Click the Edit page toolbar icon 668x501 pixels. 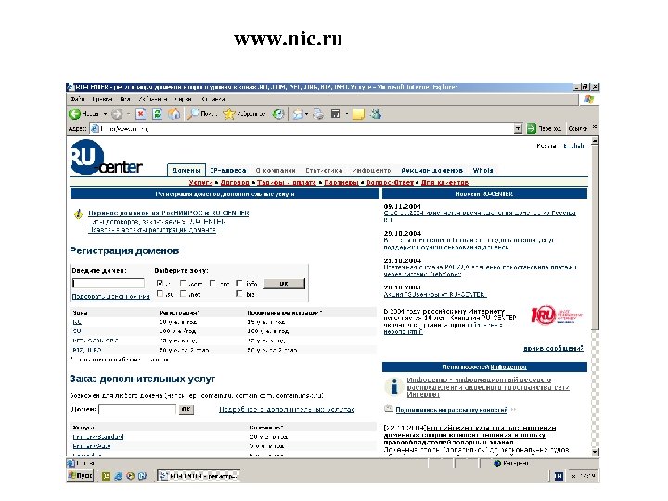coord(335,114)
